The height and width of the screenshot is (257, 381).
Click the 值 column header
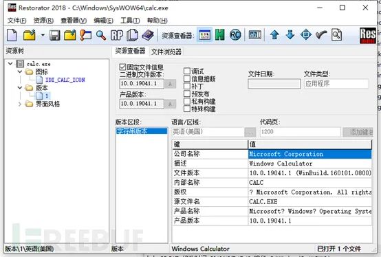pos(309,144)
